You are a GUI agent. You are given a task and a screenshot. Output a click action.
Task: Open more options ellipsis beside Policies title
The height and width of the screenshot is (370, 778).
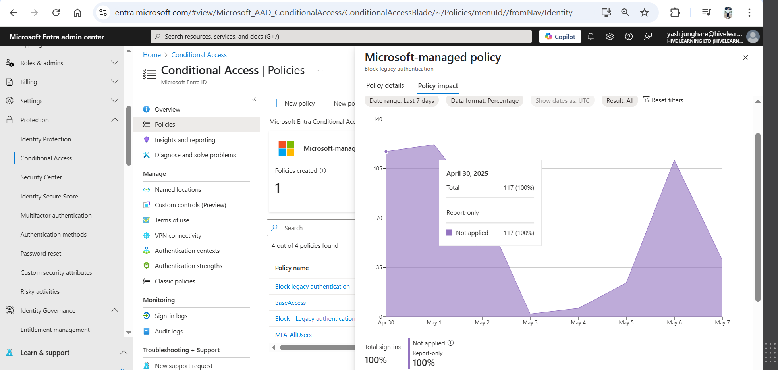320,71
